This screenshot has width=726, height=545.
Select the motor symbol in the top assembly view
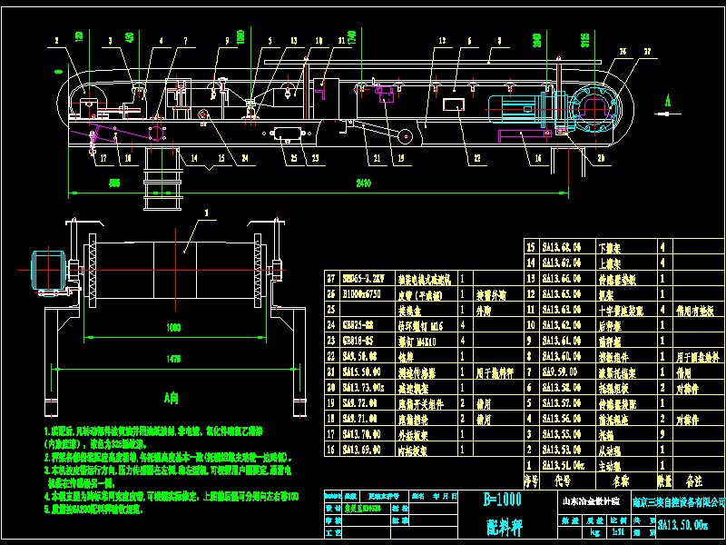[x=518, y=105]
